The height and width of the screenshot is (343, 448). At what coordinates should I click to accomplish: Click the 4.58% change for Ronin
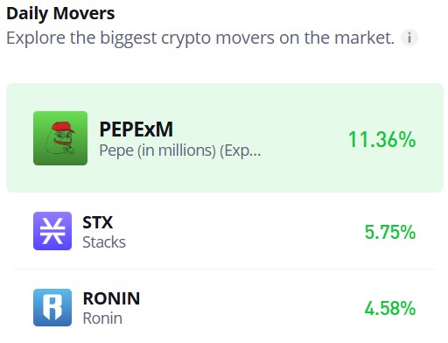pos(390,308)
